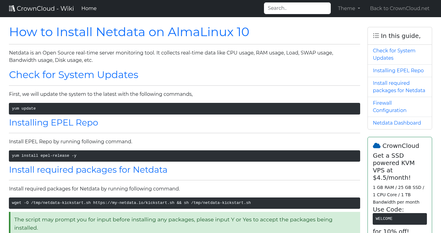
Task: Click the blue cloud icon next to CrownCloud
Action: pos(377,145)
